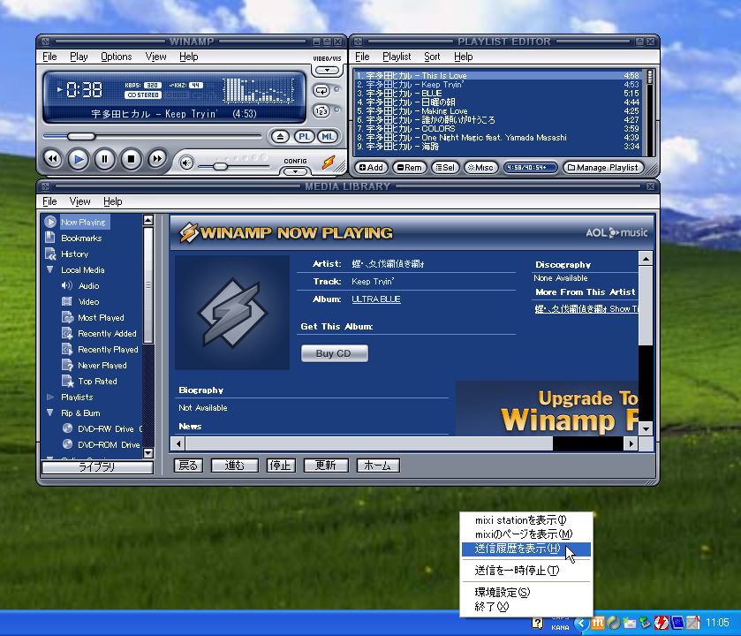This screenshot has width=741, height=636.
Task: Expand the Playlists tree node
Action: [x=50, y=397]
